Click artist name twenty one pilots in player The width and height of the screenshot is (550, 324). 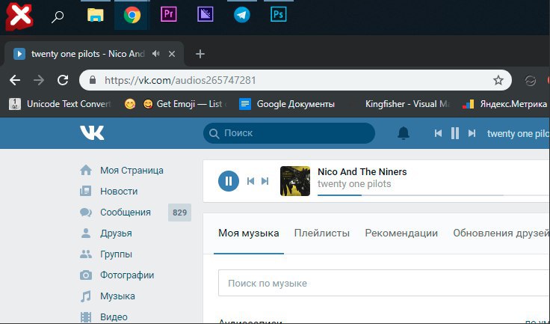tap(354, 184)
